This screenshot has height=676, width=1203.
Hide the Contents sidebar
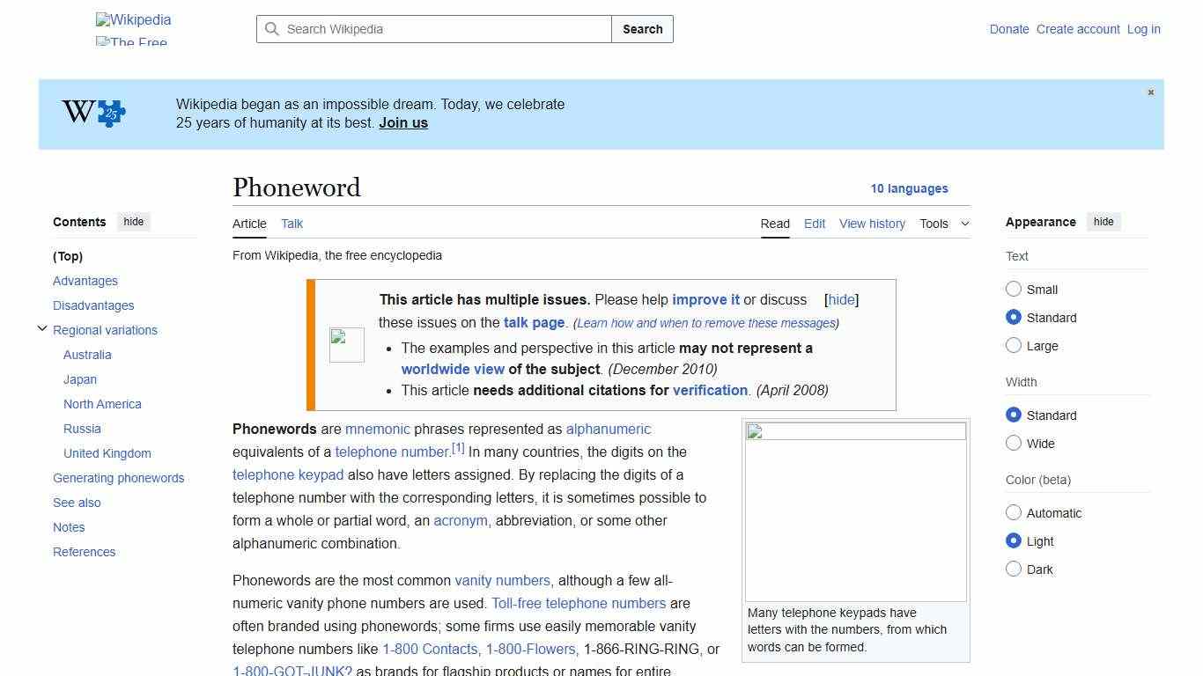[x=133, y=222]
